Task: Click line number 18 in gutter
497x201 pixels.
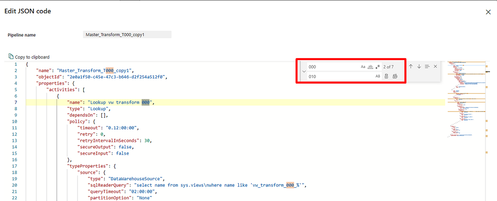Action: (14, 172)
